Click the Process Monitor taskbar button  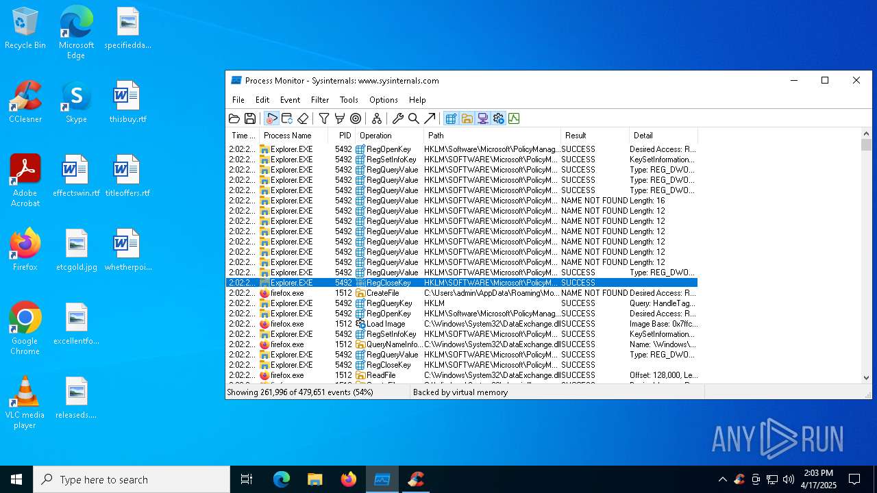382,479
